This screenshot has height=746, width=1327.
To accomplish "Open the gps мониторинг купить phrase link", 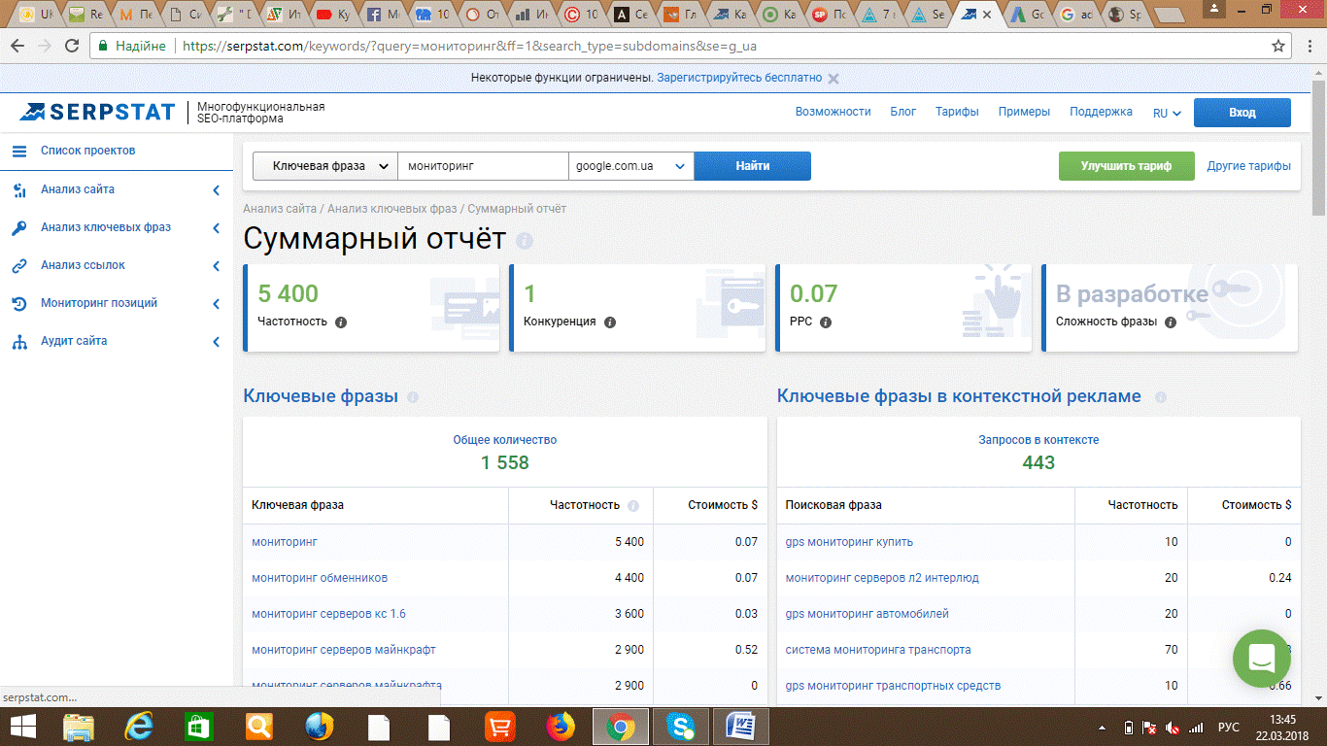I will pos(849,542).
